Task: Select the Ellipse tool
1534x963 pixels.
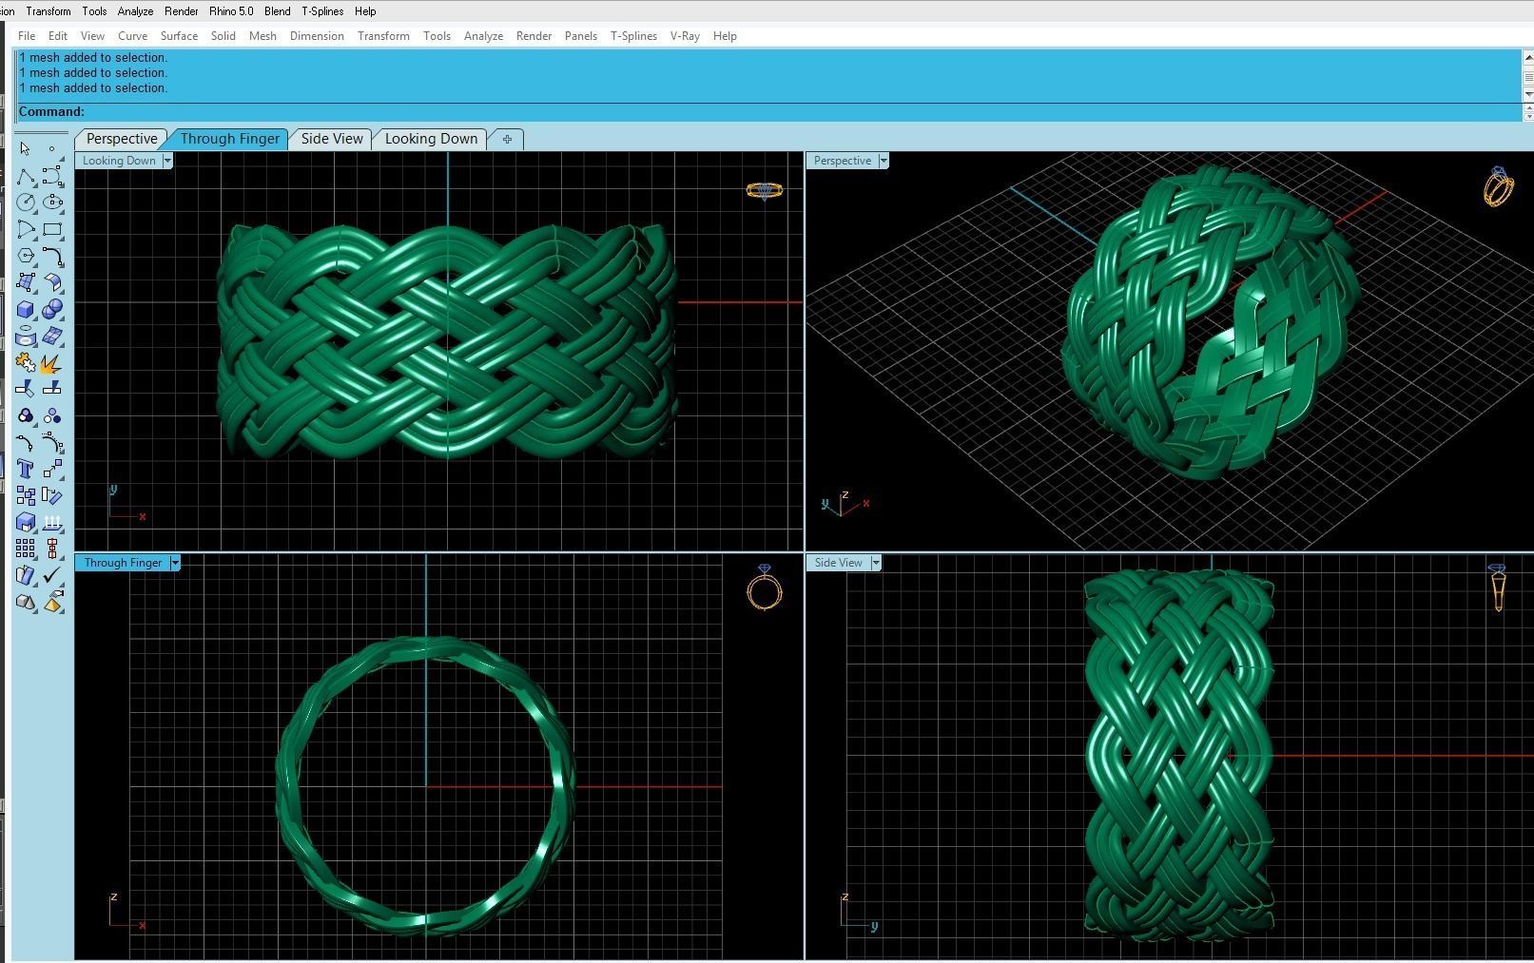Action: click(52, 202)
